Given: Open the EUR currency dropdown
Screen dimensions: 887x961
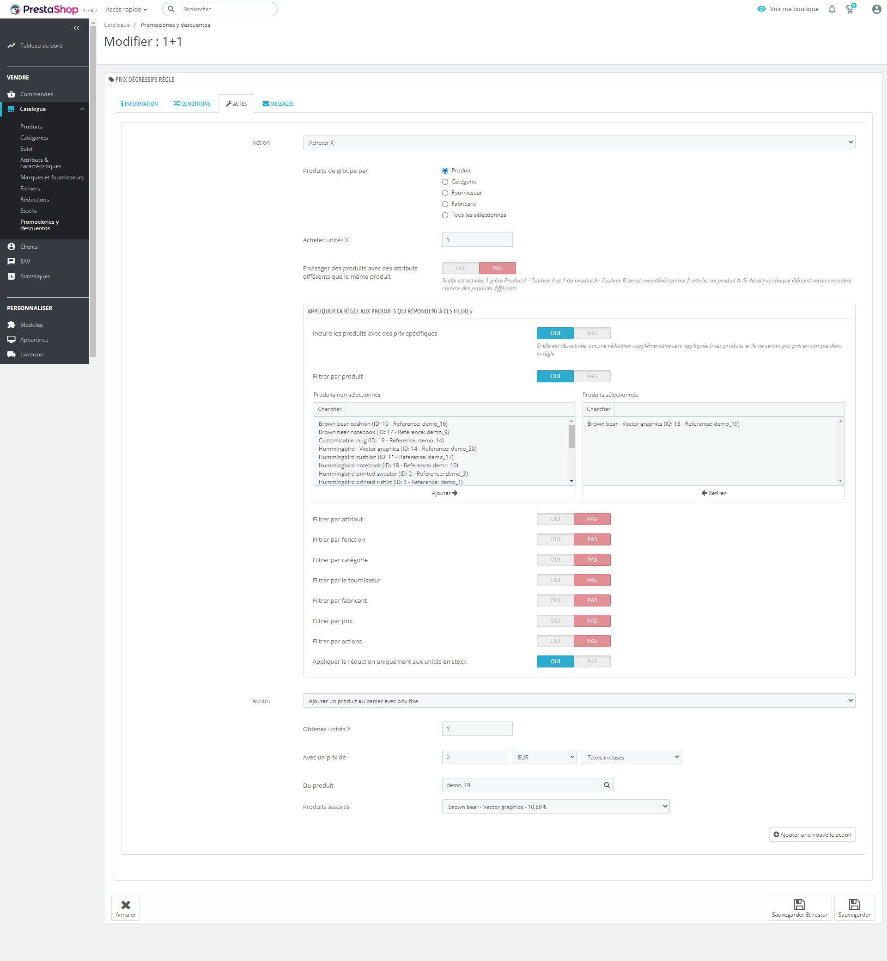Looking at the screenshot, I should click(544, 757).
